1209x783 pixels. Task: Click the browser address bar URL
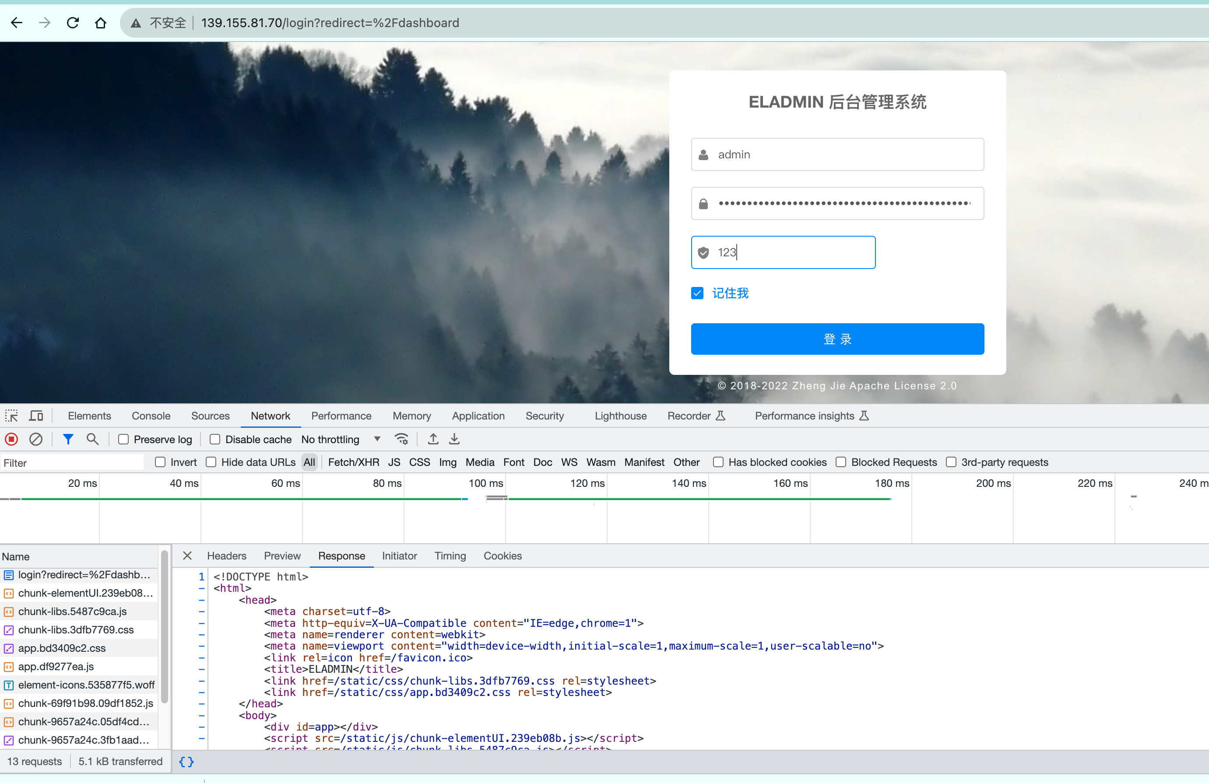[330, 23]
